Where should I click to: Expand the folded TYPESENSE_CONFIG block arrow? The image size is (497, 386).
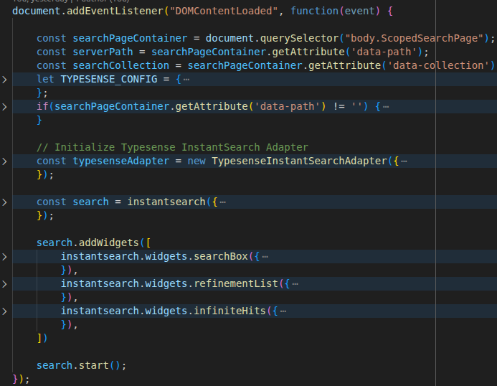tap(5, 79)
